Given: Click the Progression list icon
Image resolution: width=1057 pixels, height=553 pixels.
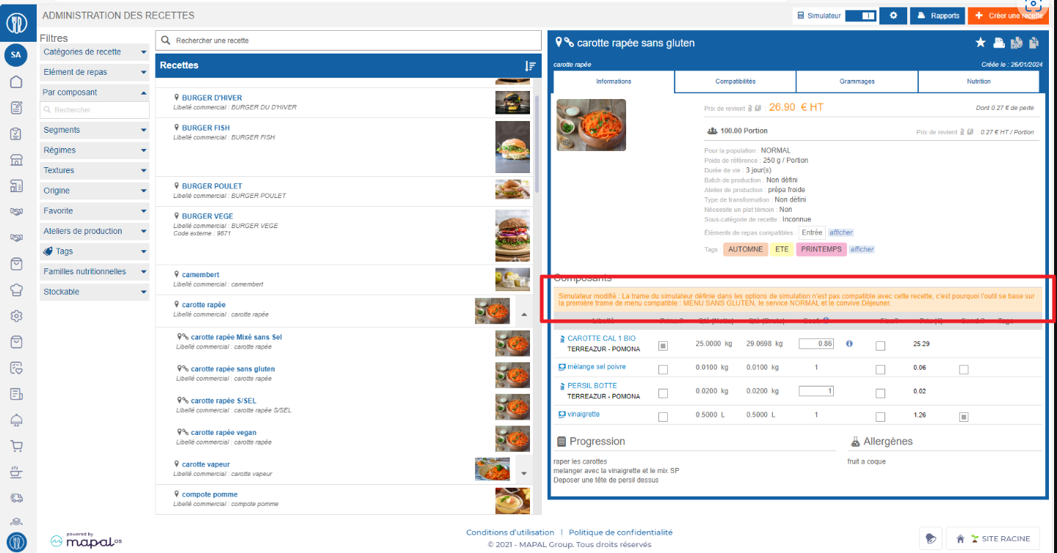Looking at the screenshot, I should [x=562, y=442].
